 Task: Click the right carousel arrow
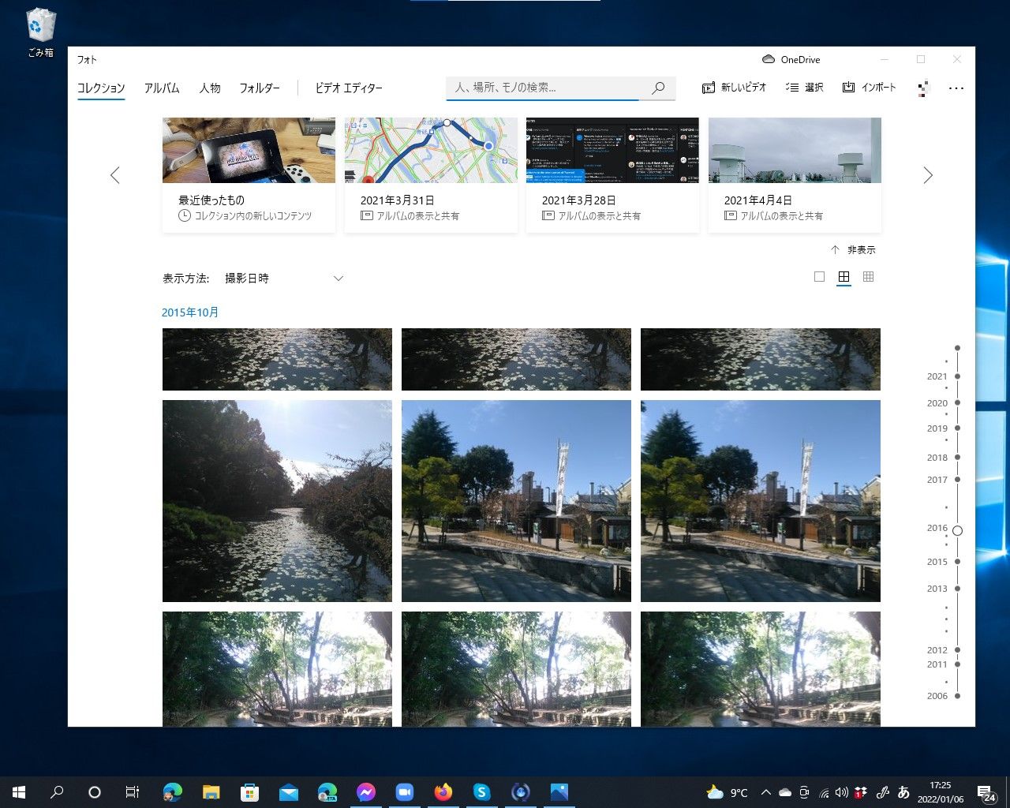928,174
